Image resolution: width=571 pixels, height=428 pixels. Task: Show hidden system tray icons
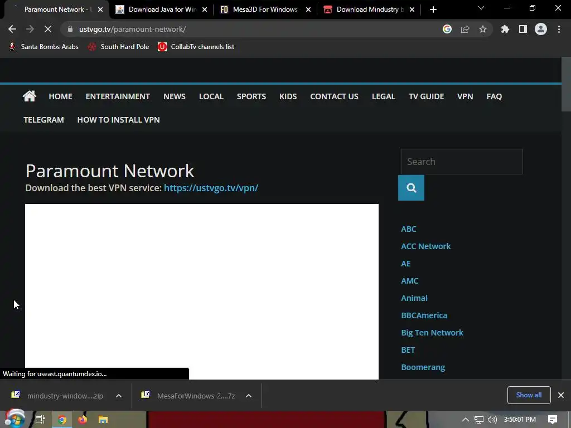pos(466,420)
